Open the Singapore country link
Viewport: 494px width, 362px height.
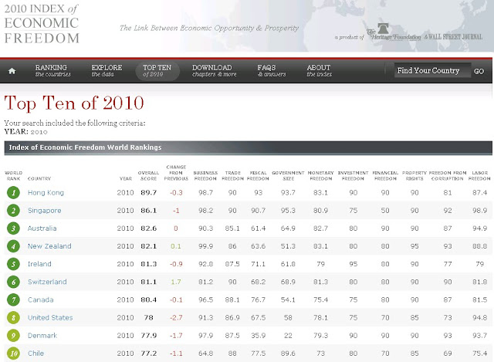[45, 211]
